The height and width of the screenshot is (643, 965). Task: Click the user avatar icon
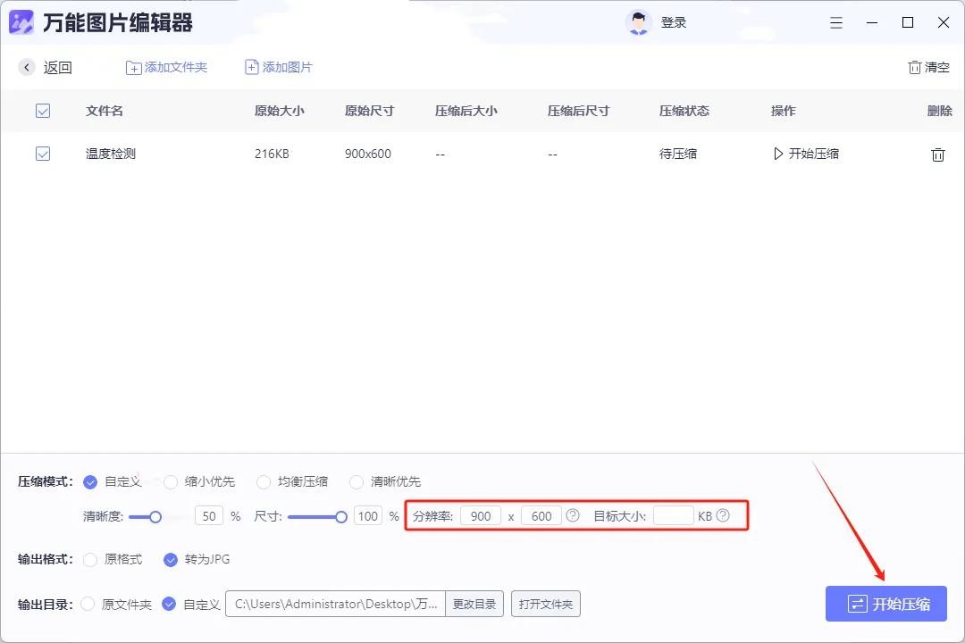coord(638,23)
